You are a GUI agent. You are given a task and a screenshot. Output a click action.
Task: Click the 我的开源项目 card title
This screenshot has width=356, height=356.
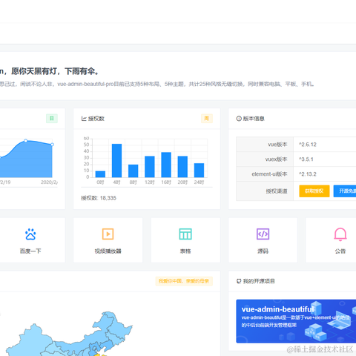point(259,281)
